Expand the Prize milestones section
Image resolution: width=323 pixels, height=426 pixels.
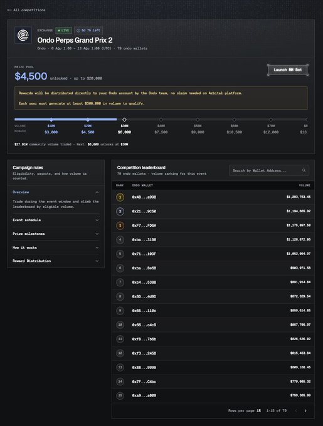pos(56,234)
